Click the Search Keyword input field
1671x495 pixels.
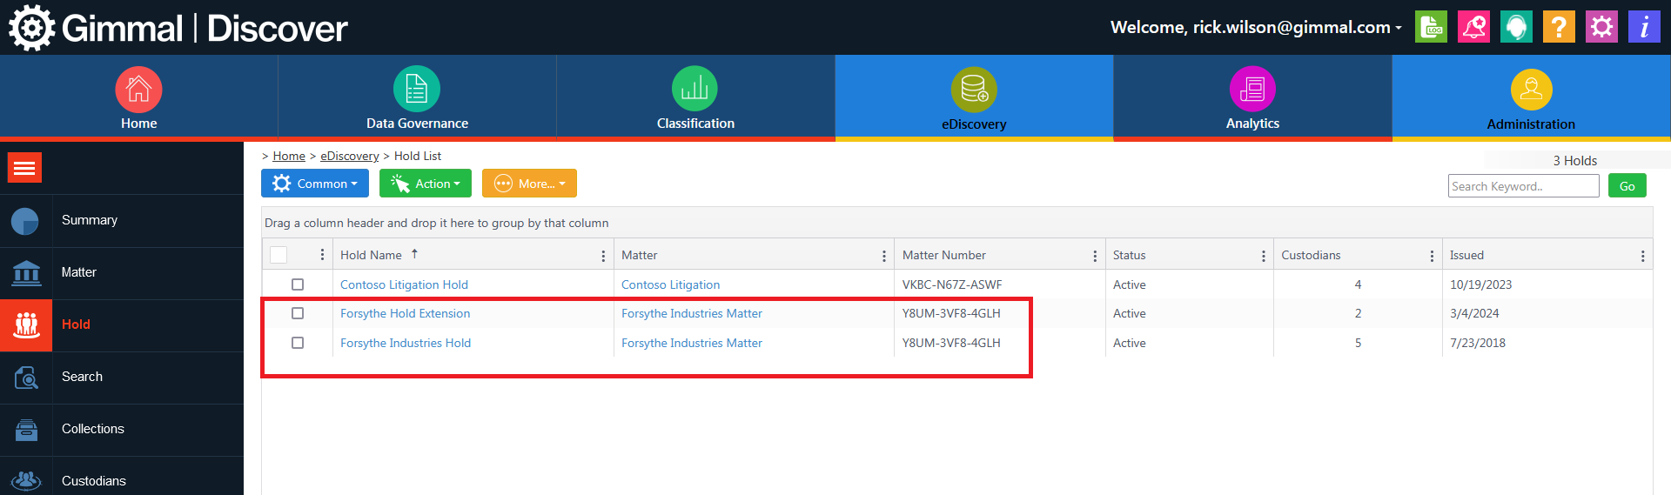[x=1523, y=186]
